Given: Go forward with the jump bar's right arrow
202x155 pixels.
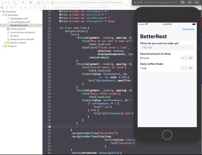Looking at the screenshot, I should (x=53, y=8).
